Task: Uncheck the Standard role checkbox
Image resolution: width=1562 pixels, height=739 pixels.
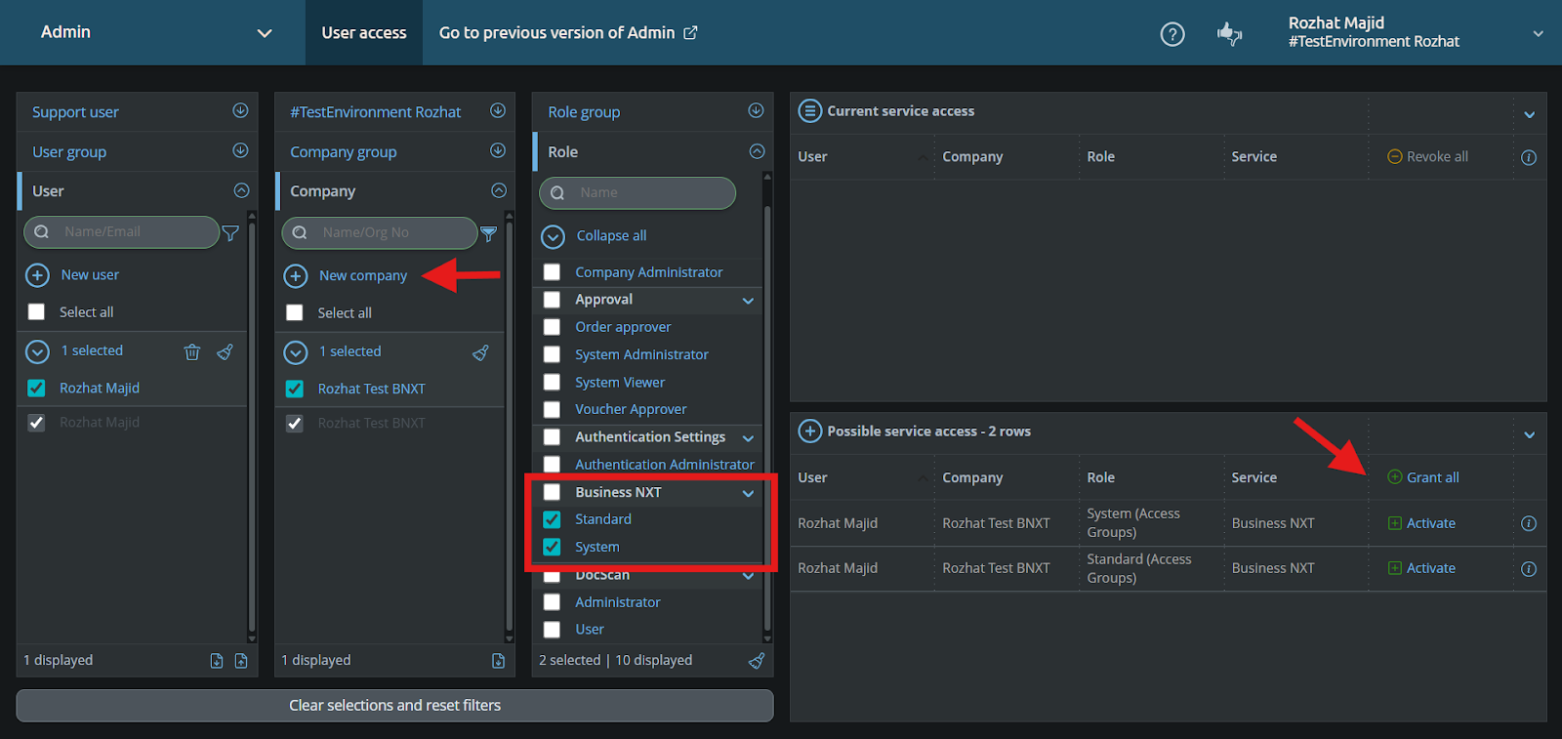Action: pyautogui.click(x=552, y=519)
